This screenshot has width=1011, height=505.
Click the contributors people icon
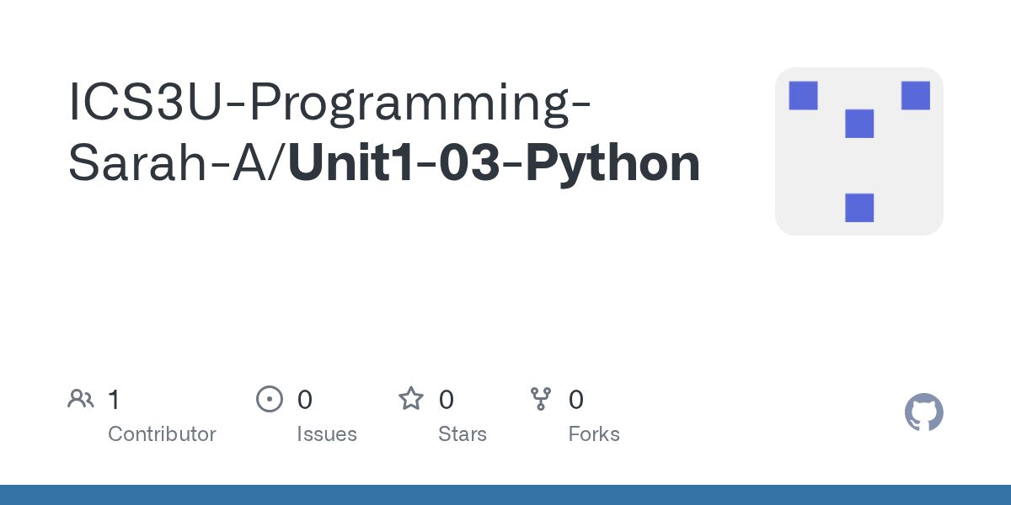coord(81,399)
